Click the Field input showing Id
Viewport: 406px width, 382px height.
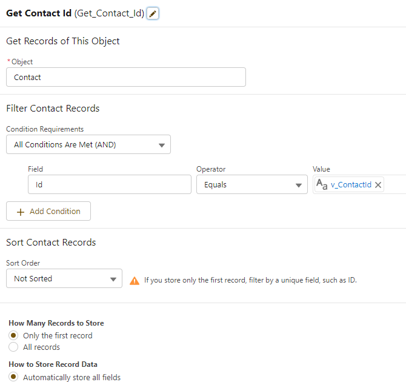point(110,185)
